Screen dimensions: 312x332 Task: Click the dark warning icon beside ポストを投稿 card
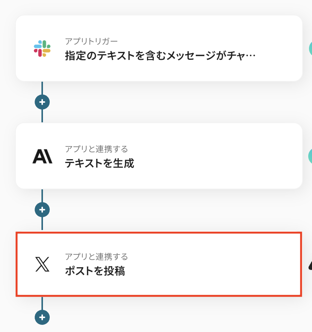[x=310, y=266]
